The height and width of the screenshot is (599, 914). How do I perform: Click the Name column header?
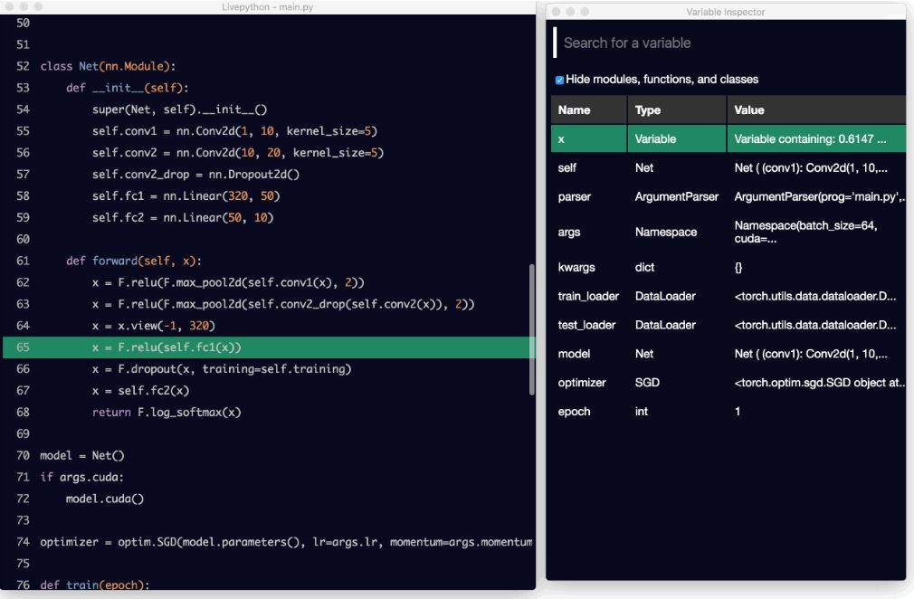[589, 110]
